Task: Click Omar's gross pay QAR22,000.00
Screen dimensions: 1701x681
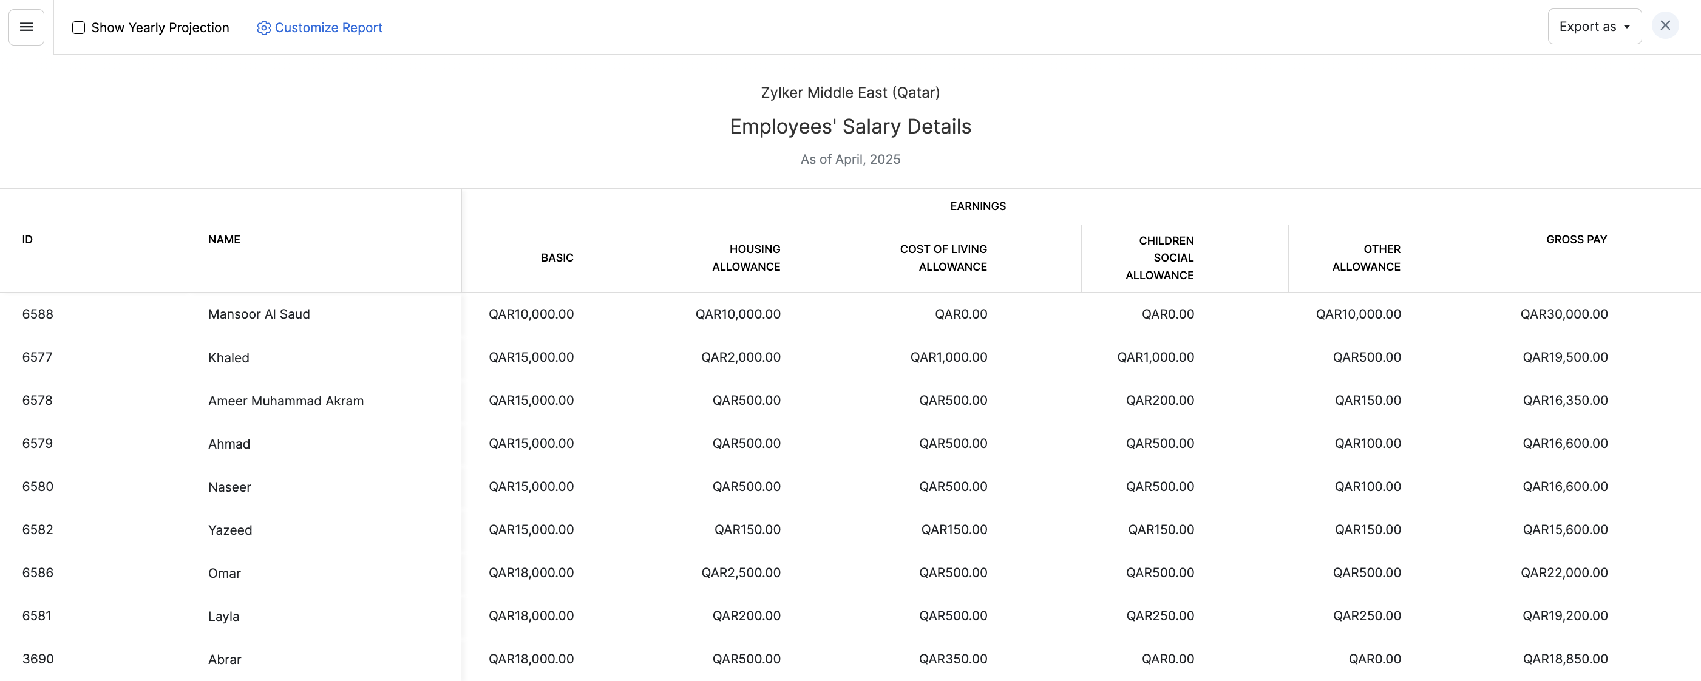Action: point(1564,573)
